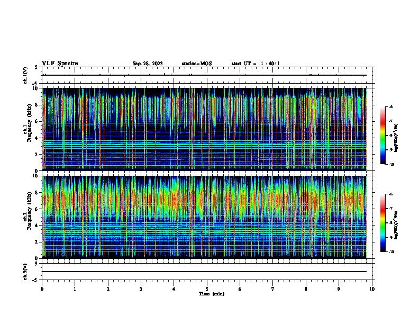This screenshot has height=324, width=419.
Task: Click time axis tick label "1"
Action: 75,289
